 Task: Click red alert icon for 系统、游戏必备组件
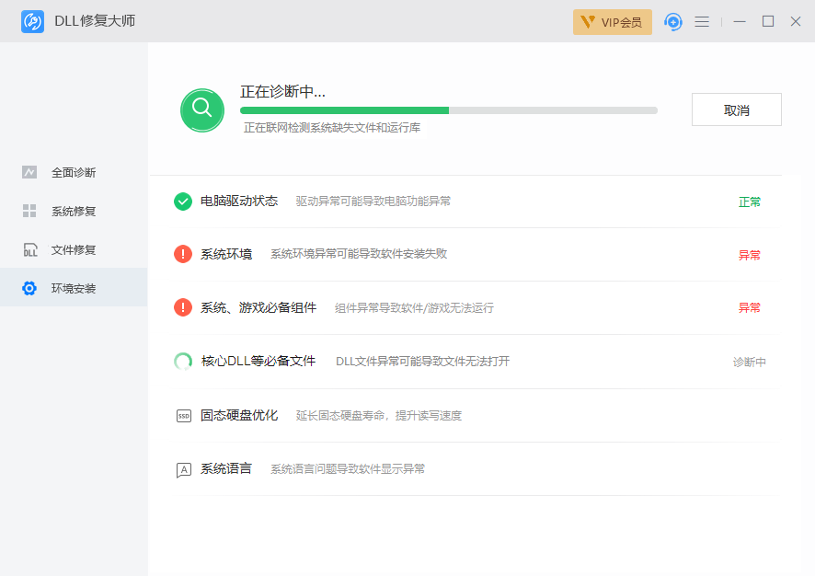183,307
